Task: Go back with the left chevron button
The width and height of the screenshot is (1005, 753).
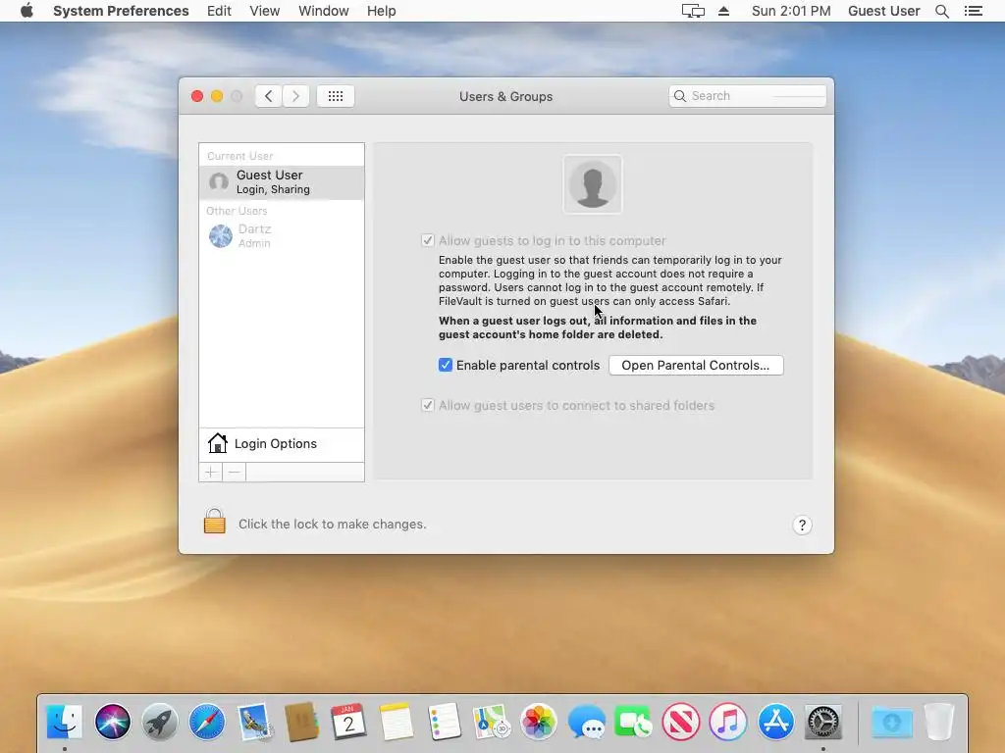Action: (269, 96)
